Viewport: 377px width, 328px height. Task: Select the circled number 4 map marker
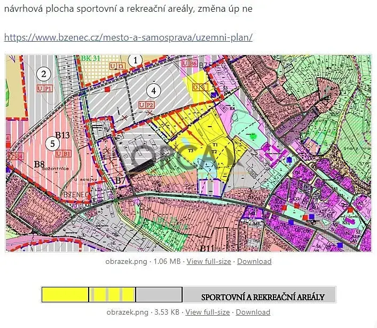coord(154,91)
